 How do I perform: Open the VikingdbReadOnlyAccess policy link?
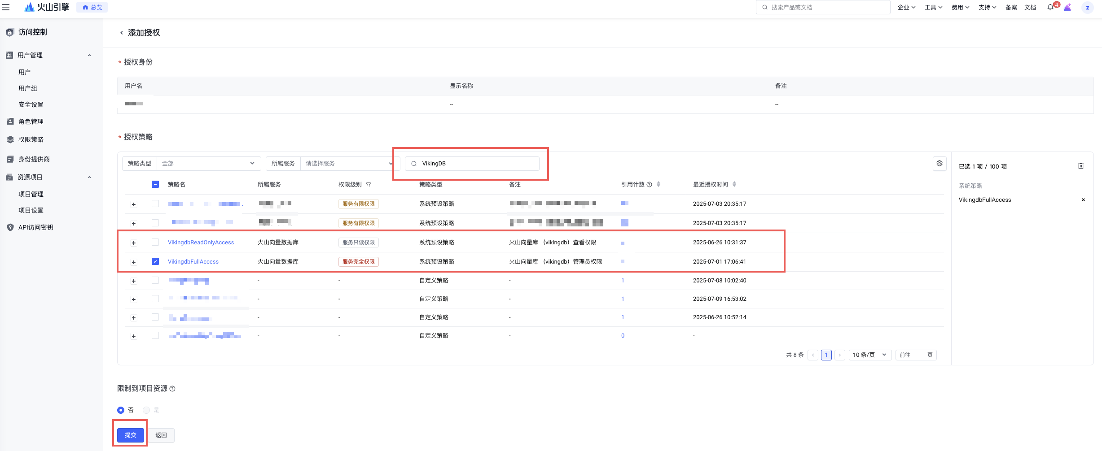(201, 243)
